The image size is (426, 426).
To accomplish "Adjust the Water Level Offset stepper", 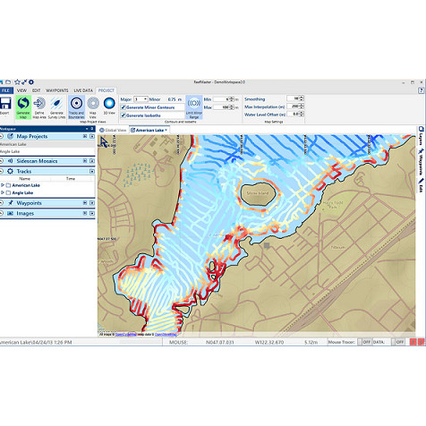I will (302, 114).
